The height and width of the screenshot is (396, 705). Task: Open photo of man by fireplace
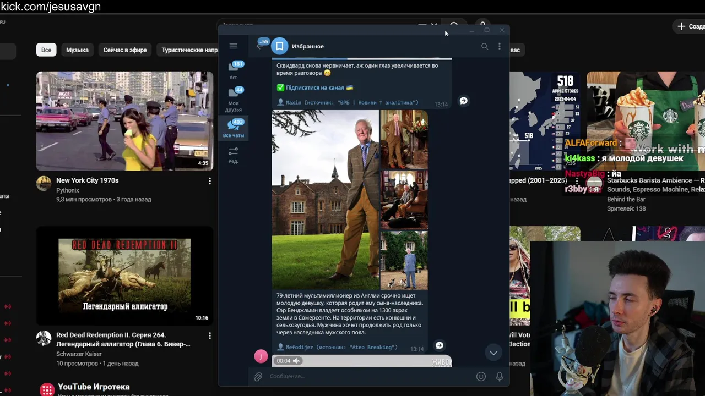(x=404, y=139)
